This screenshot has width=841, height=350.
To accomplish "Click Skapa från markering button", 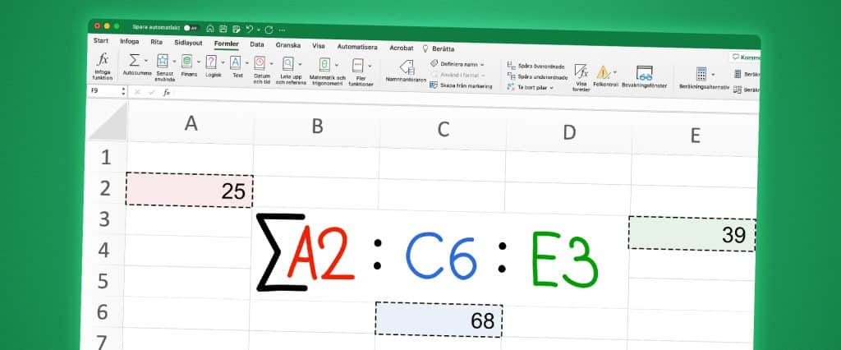I will tap(465, 85).
